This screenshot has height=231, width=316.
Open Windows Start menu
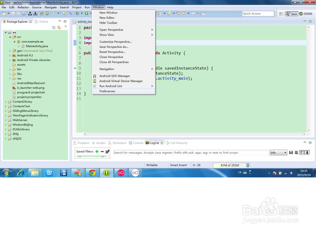6,173
